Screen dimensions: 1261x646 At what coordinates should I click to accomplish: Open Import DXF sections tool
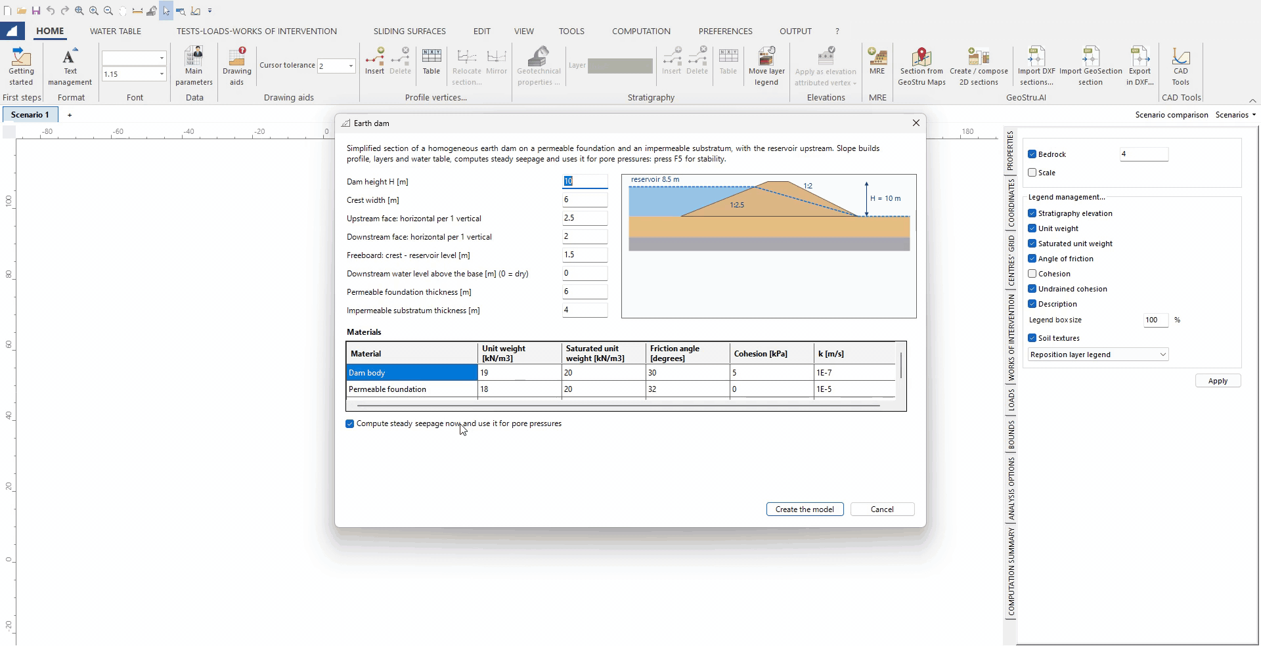(x=1036, y=66)
